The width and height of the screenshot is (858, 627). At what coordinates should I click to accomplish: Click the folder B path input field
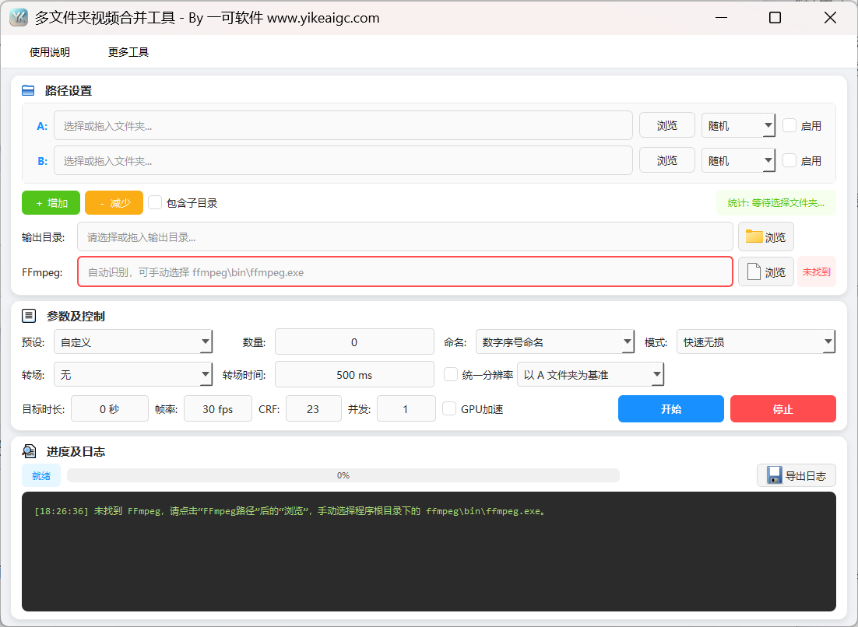coord(343,161)
